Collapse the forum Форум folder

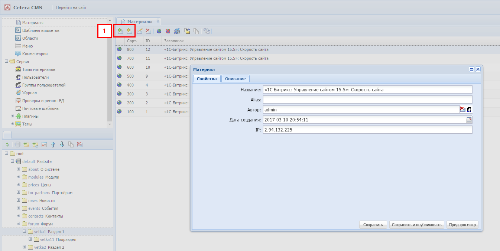(x=18, y=224)
